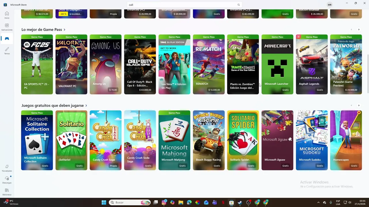
Task: Open Instagram from the taskbar
Action: [x=164, y=202]
